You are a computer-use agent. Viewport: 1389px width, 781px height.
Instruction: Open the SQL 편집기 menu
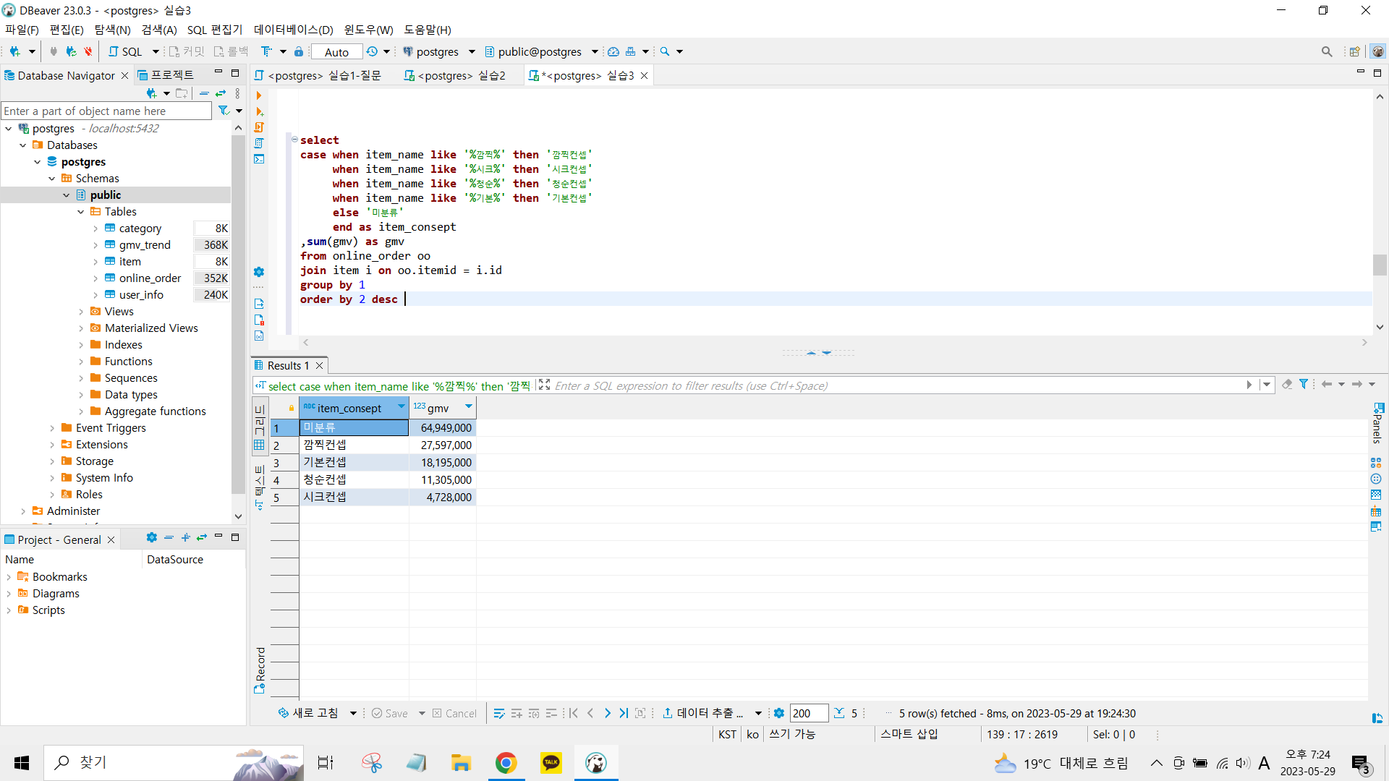pos(214,30)
